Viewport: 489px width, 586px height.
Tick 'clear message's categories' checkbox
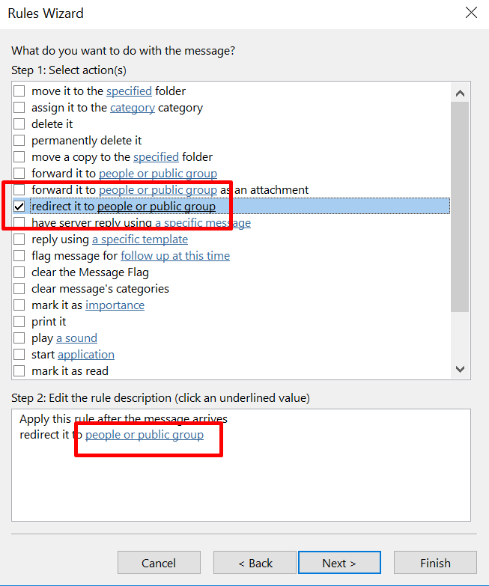tap(19, 289)
